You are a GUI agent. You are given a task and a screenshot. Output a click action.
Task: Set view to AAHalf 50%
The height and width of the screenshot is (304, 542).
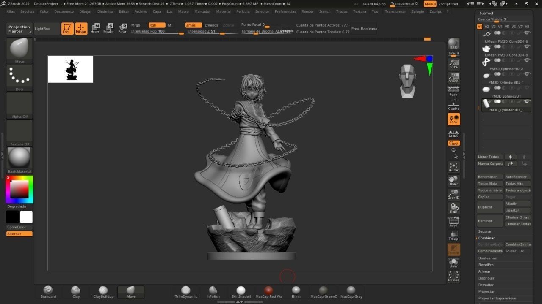click(454, 78)
